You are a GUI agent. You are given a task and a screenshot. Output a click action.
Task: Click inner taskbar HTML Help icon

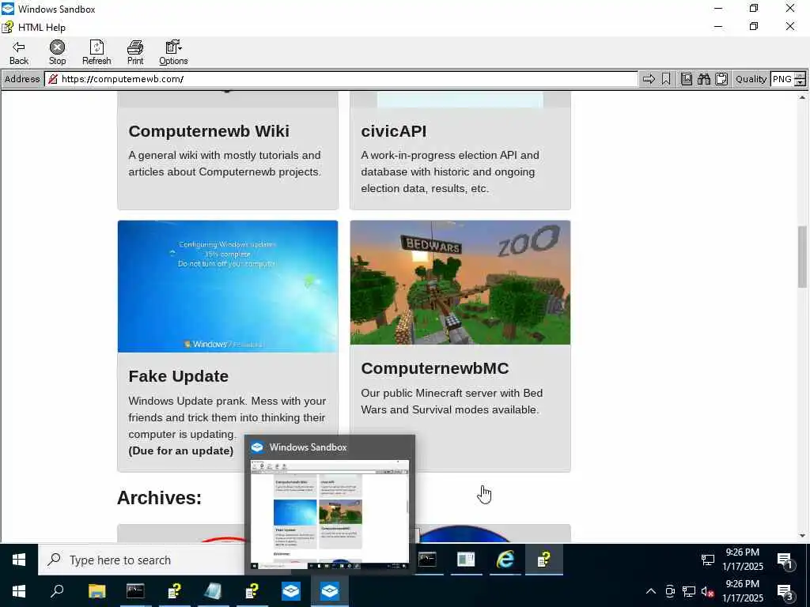[x=544, y=560]
